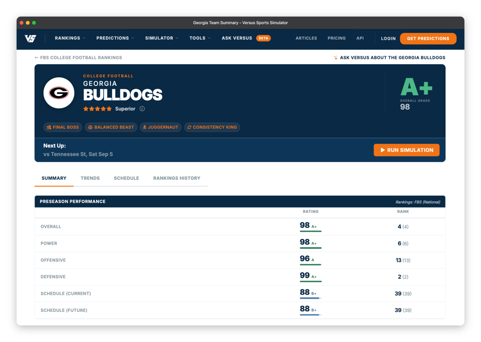
Task: Open the Rankings History tab
Action: click(177, 178)
